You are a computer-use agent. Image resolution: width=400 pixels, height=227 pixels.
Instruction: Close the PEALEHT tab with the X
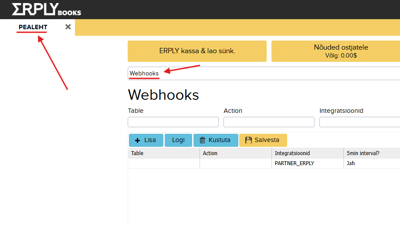point(68,27)
